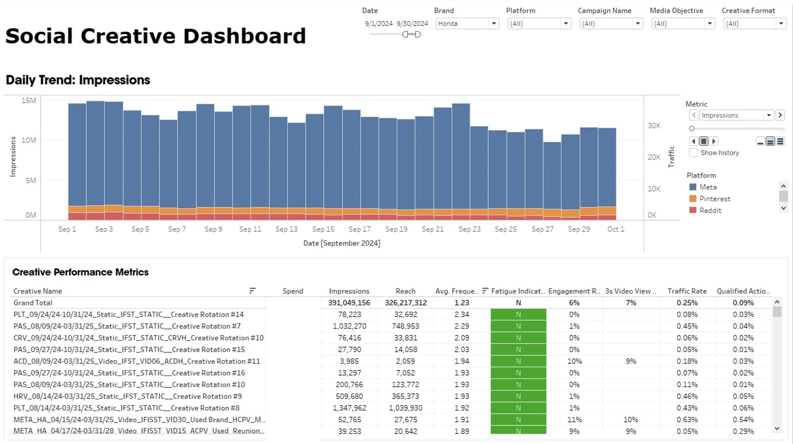
Task: Open the Brand dropdown showing Honda
Action: point(493,24)
